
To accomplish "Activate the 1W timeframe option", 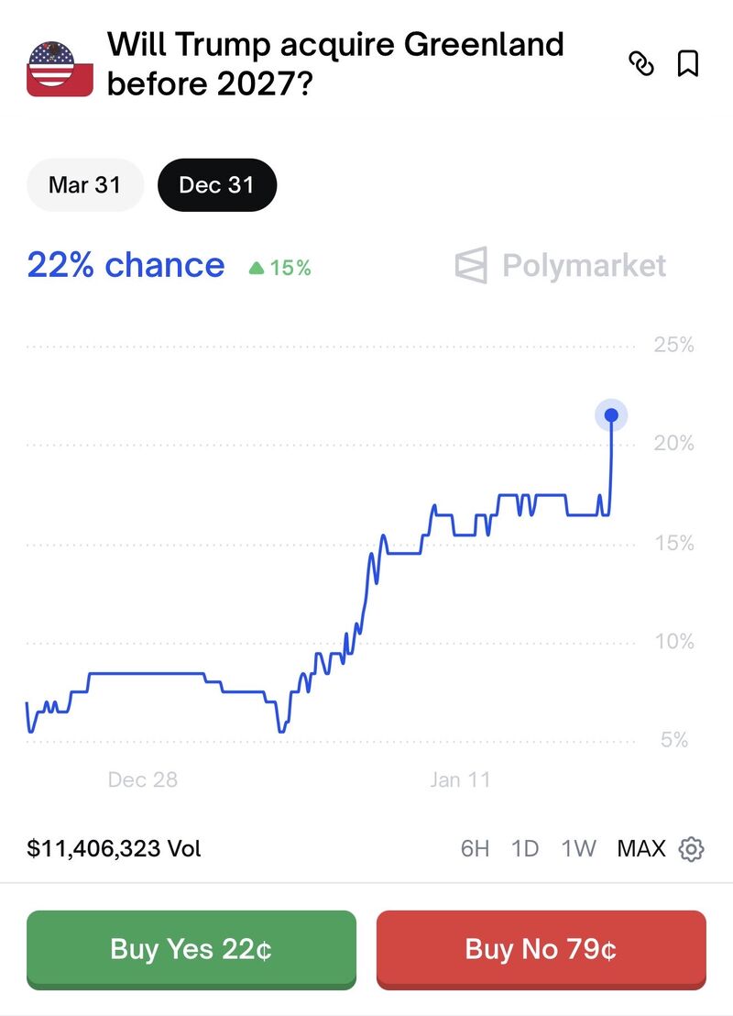I will 577,848.
